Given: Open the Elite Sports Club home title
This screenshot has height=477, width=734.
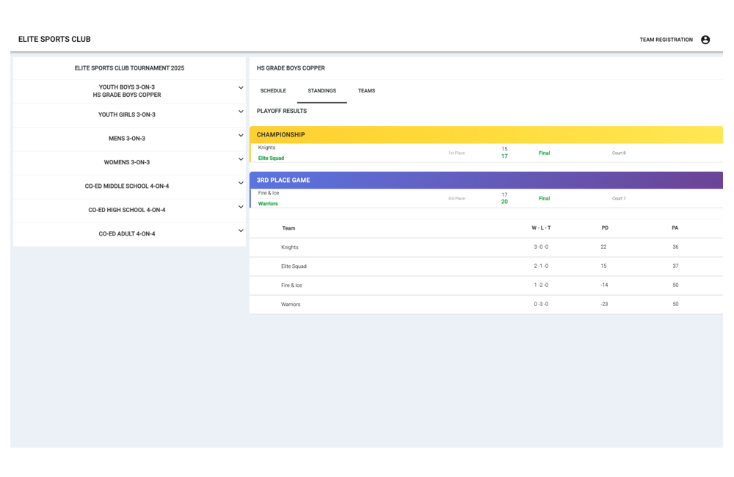Looking at the screenshot, I should (x=54, y=40).
